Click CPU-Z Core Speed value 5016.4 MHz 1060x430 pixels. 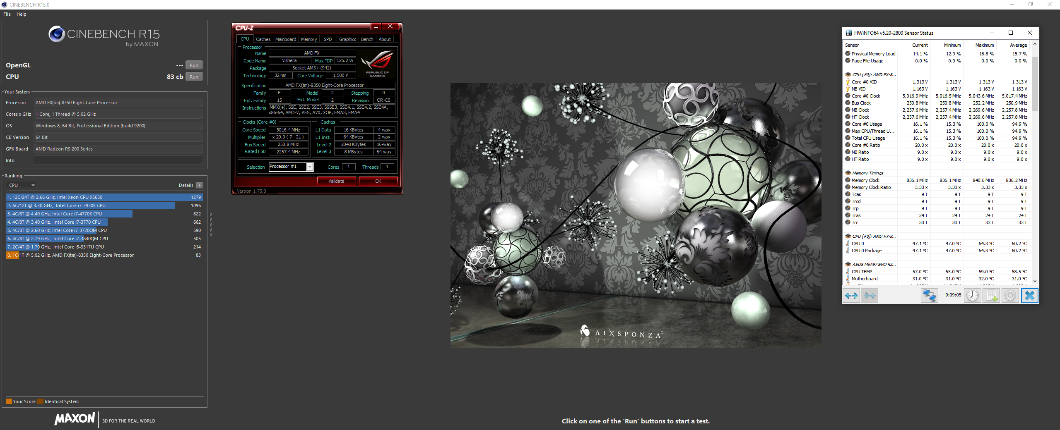point(288,130)
